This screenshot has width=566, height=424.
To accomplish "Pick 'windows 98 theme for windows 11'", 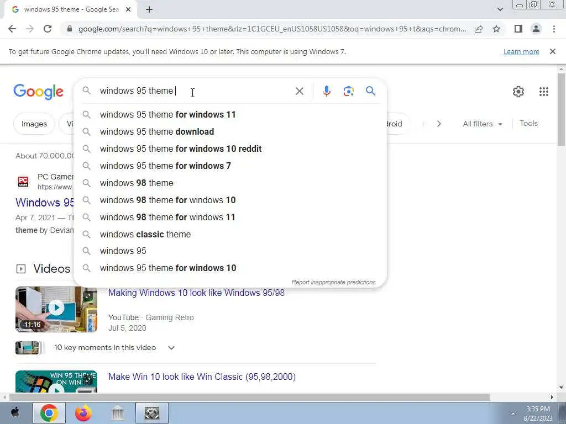I will 230,218.
